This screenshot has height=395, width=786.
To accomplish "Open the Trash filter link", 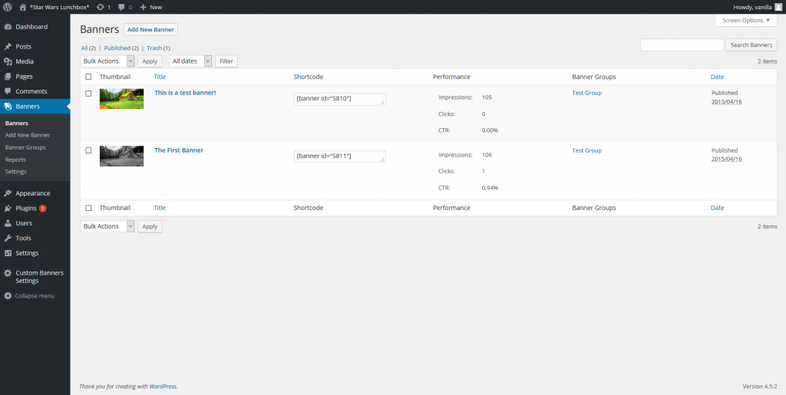I will 154,48.
